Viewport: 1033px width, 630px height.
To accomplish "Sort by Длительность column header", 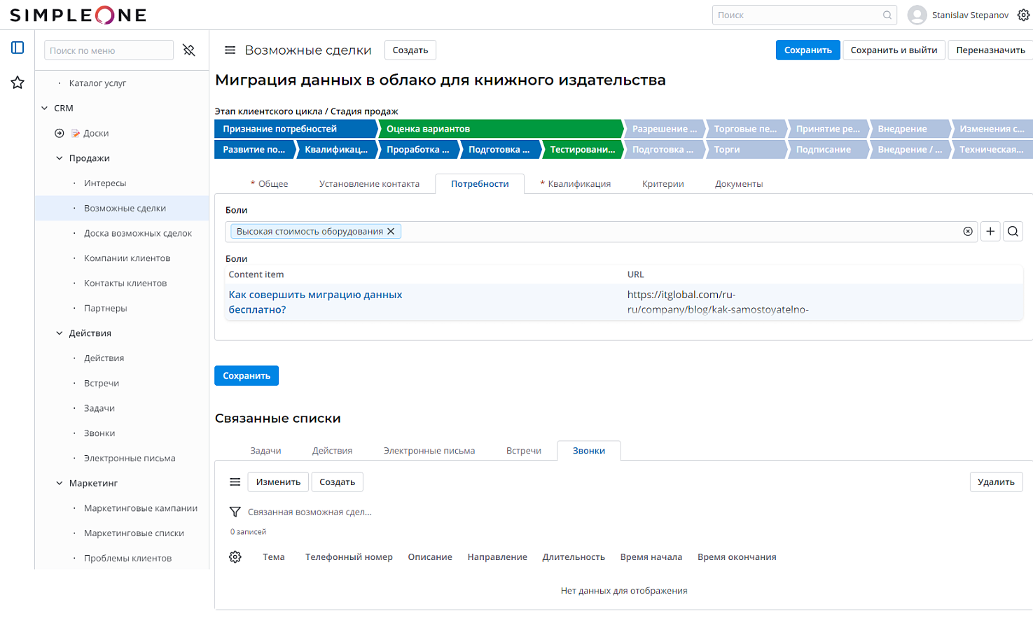I will click(574, 556).
